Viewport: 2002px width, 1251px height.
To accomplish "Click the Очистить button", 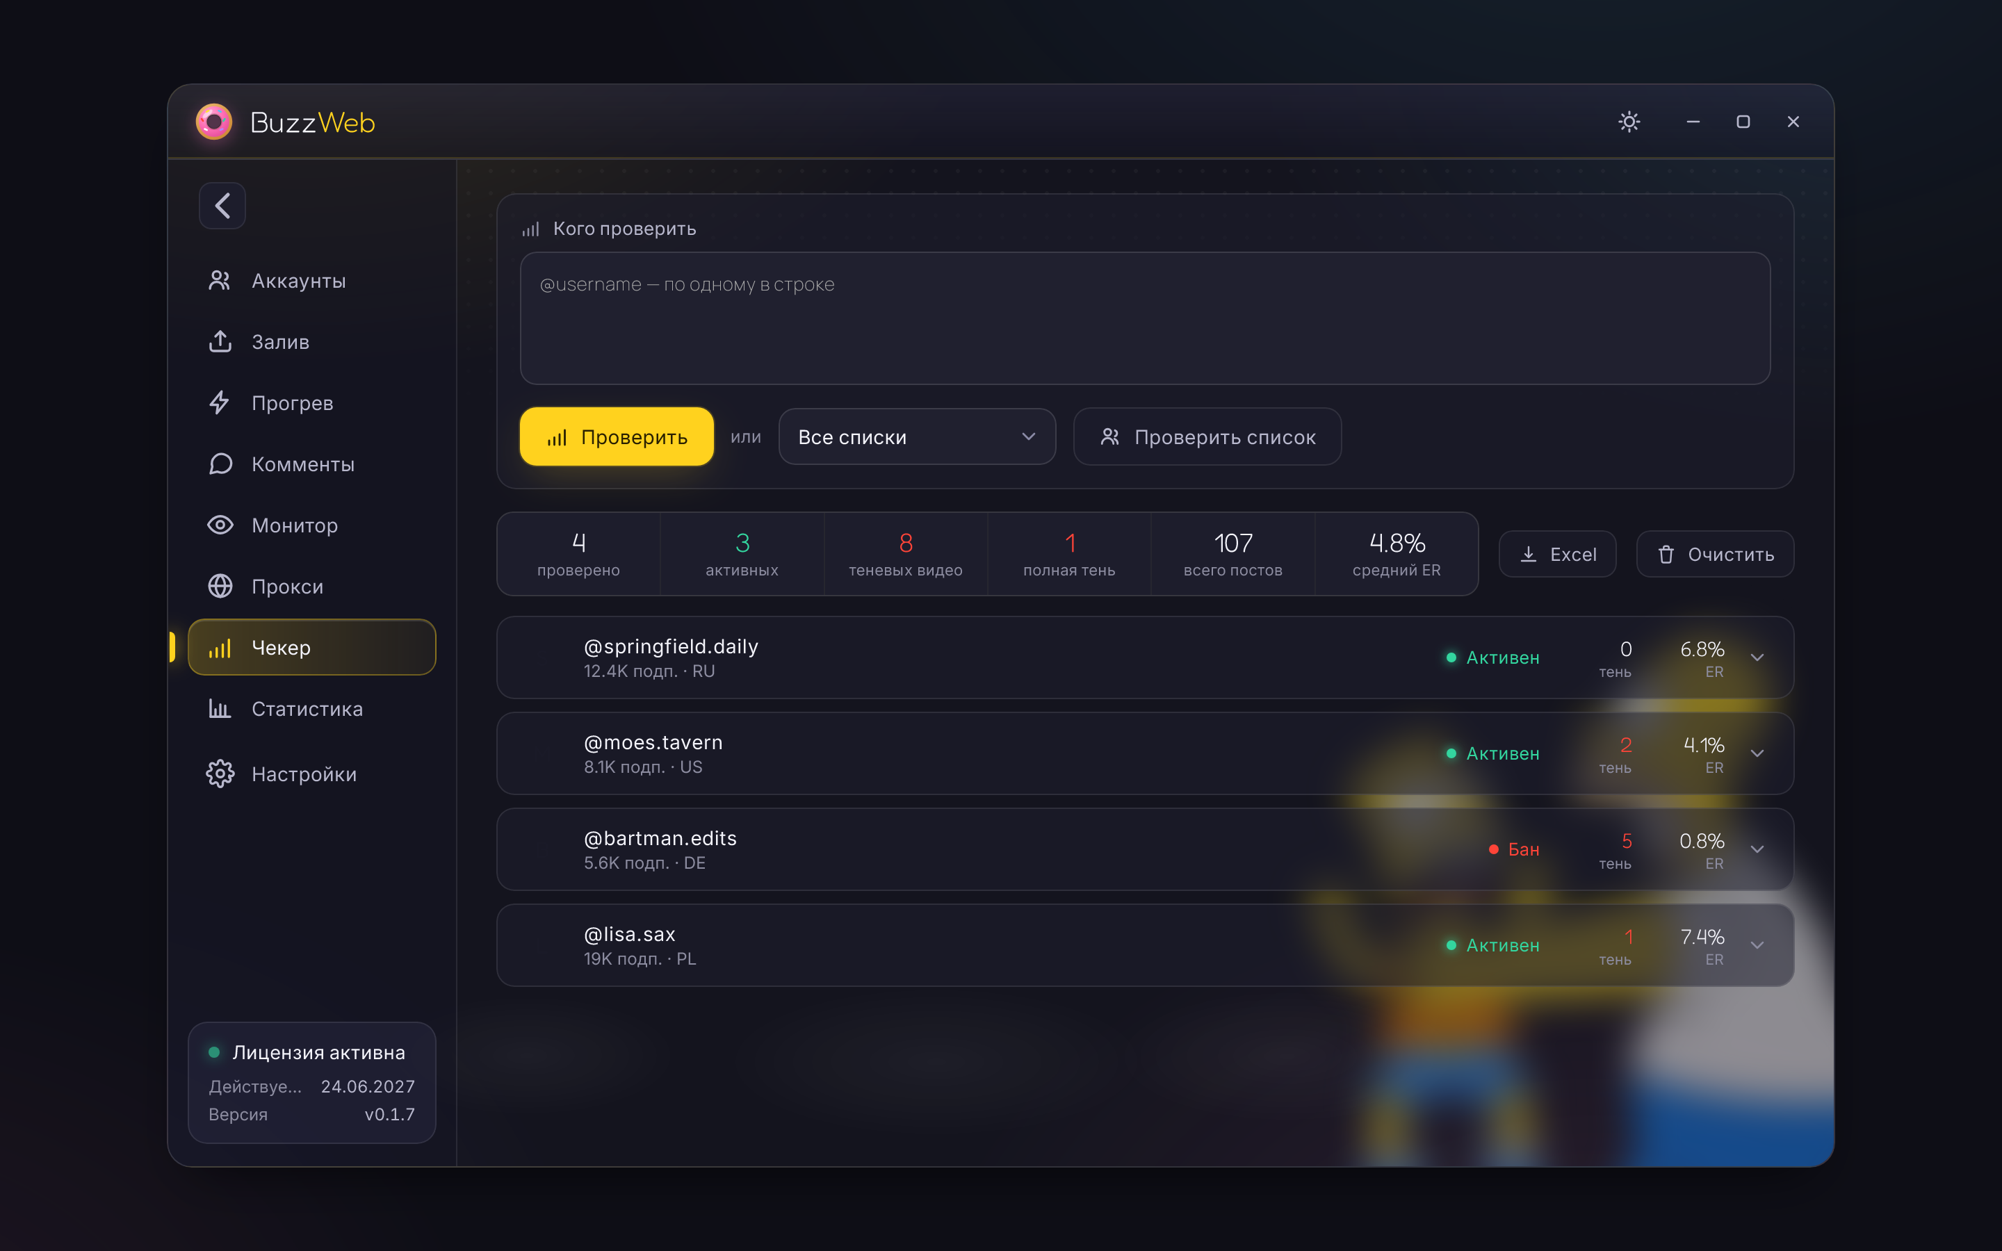I will tap(1715, 555).
